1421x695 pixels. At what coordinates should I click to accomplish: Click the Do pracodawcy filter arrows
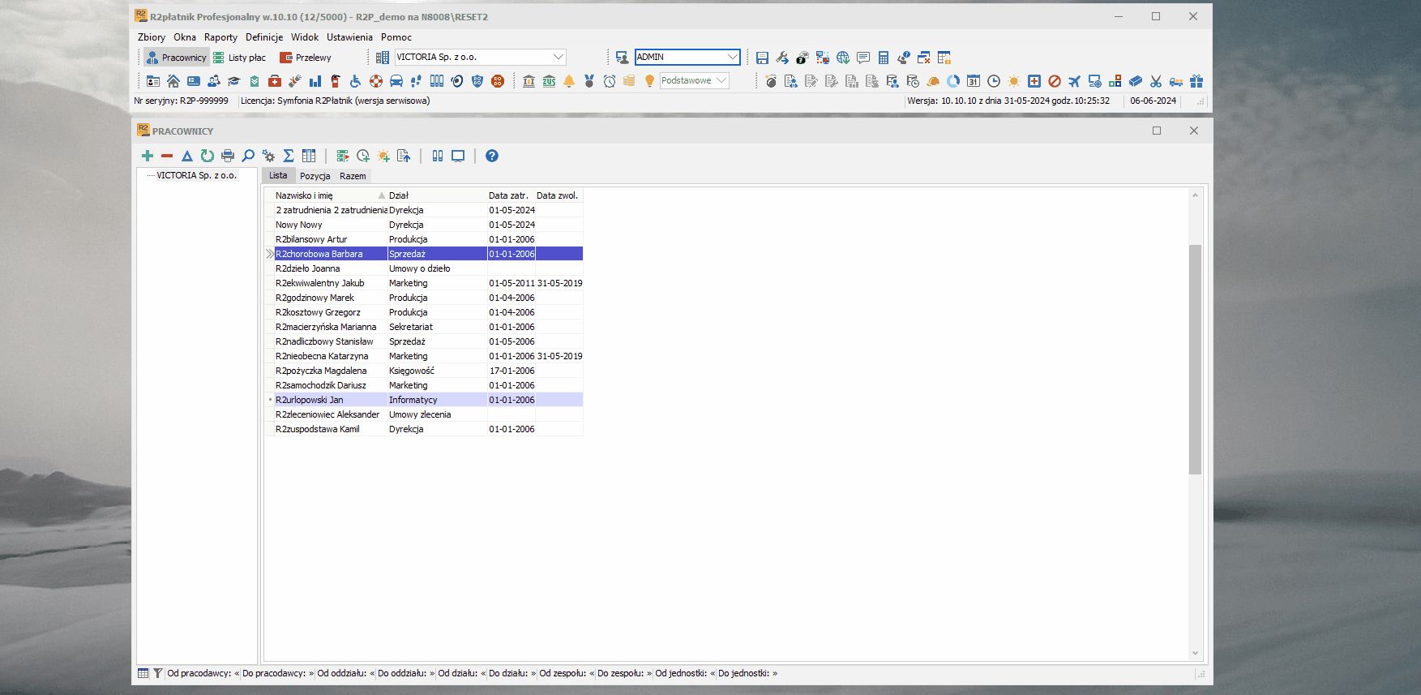tap(311, 673)
